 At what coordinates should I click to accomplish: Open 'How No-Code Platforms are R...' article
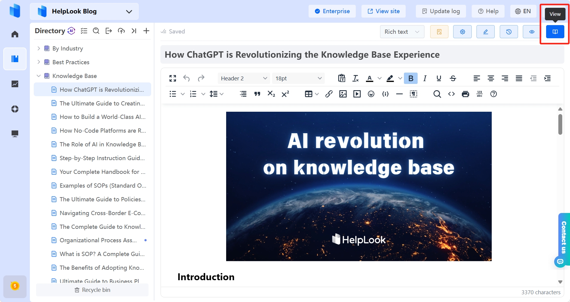point(103,131)
